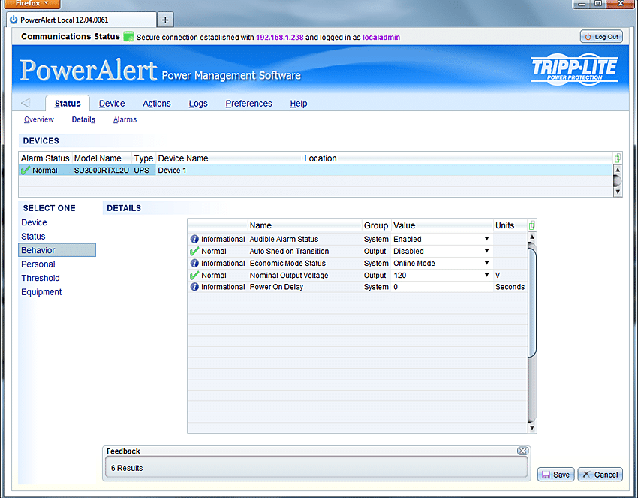The height and width of the screenshot is (498, 638).
Task: Open the Nominal Output Voltage value dropdown
Action: pos(486,275)
